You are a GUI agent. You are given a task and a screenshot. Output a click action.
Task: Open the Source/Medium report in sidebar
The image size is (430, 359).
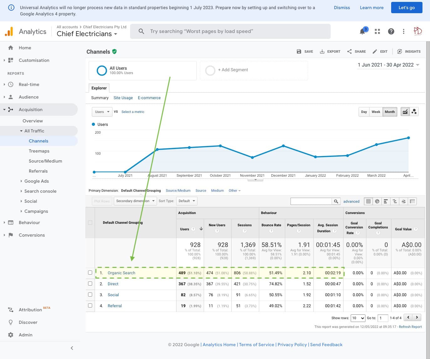[x=45, y=161]
